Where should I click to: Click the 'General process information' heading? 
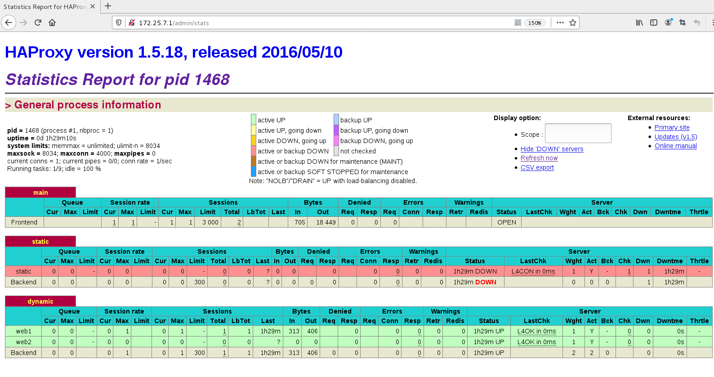[88, 105]
